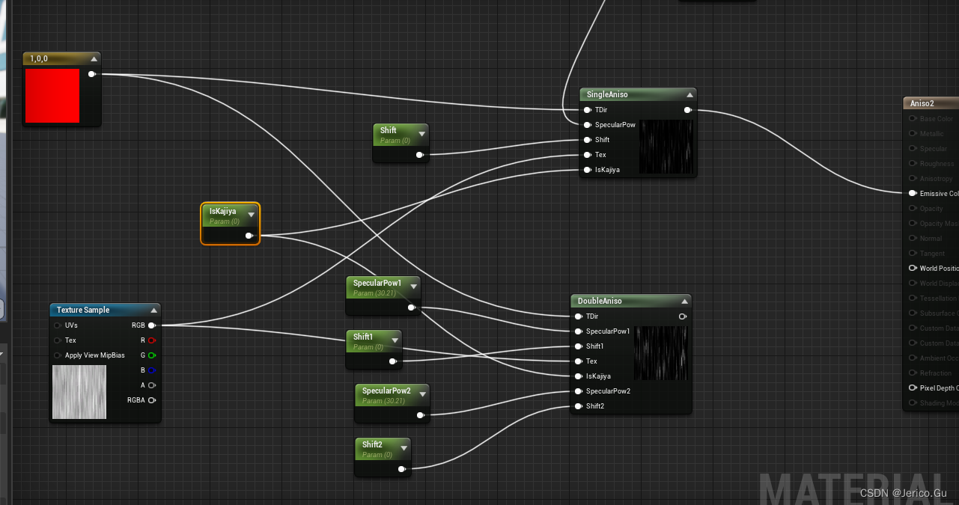959x505 pixels.
Task: Click the SpecularPow input pin on SingleAniso
Action: coord(588,124)
